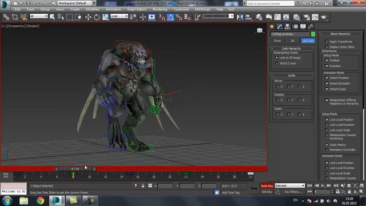Open the Material Editor icon
The height and width of the screenshot is (206, 366).
point(296,17)
